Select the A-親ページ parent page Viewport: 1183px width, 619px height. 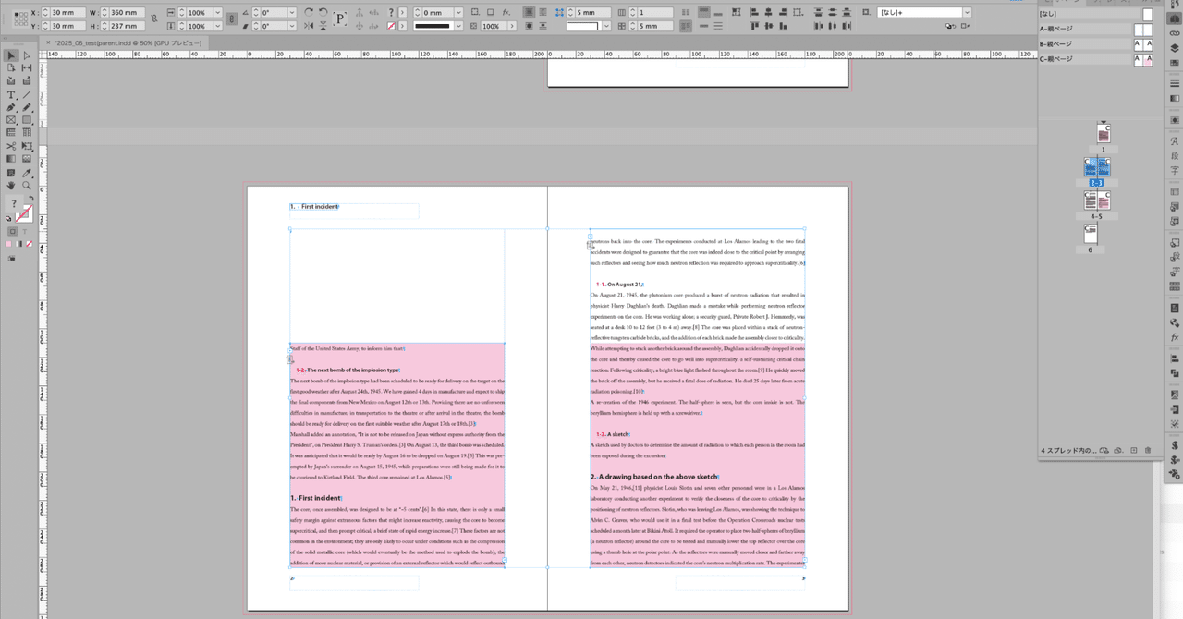1055,29
